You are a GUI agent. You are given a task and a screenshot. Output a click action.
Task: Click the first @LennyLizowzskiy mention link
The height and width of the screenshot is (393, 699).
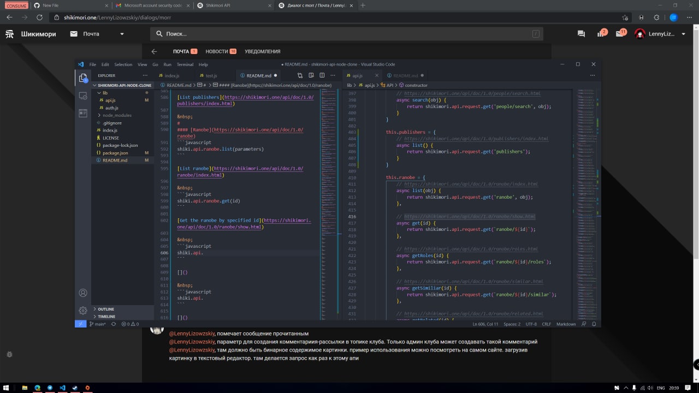pyautogui.click(x=192, y=334)
